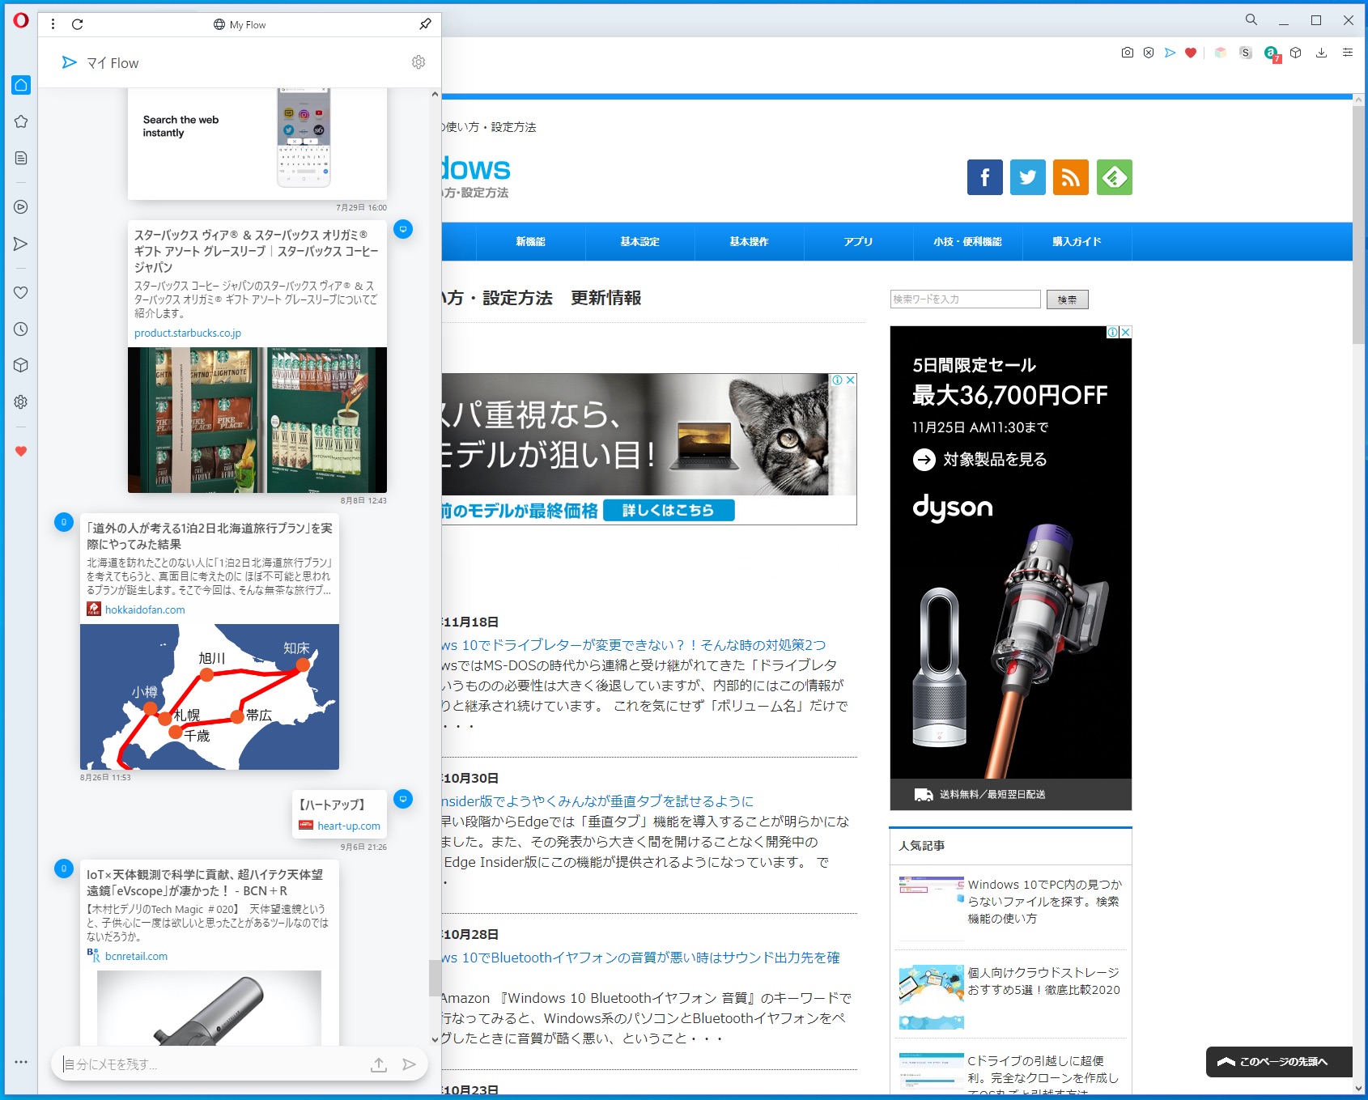Go to Speed Dial home in sidebar
This screenshot has height=1100, width=1368.
(x=21, y=85)
